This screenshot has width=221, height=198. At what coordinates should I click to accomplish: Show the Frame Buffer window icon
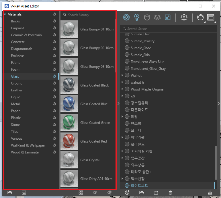click(x=211, y=18)
